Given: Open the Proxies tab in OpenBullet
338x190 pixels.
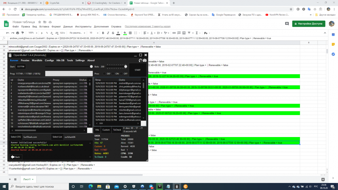Looking at the screenshot, I should point(25,60).
